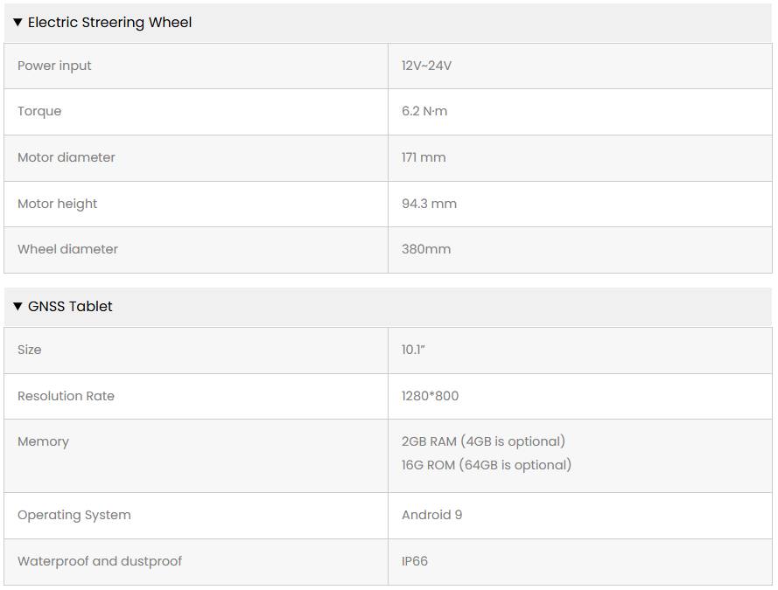Select the 12V~24V power value

(426, 66)
